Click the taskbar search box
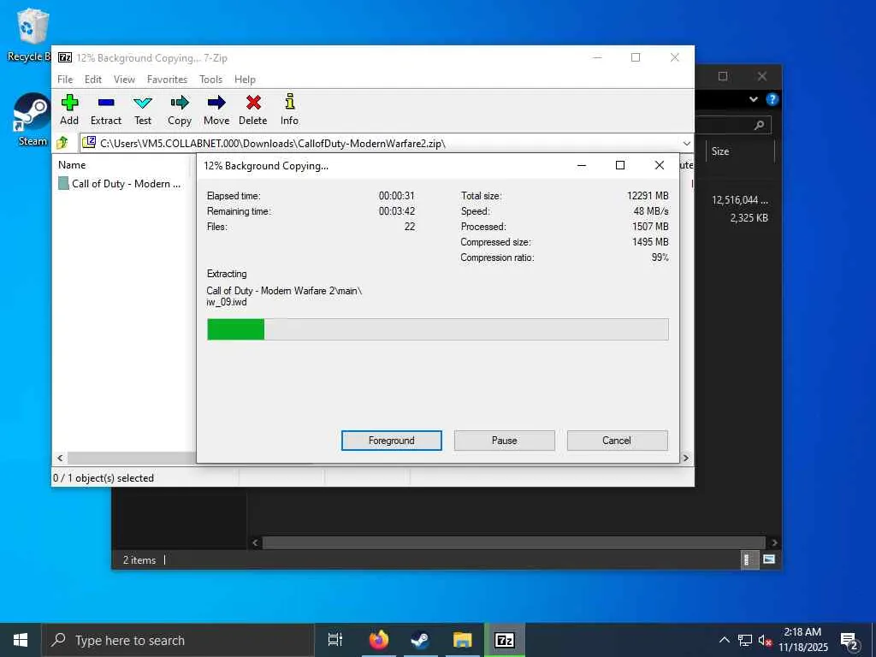 click(178, 640)
